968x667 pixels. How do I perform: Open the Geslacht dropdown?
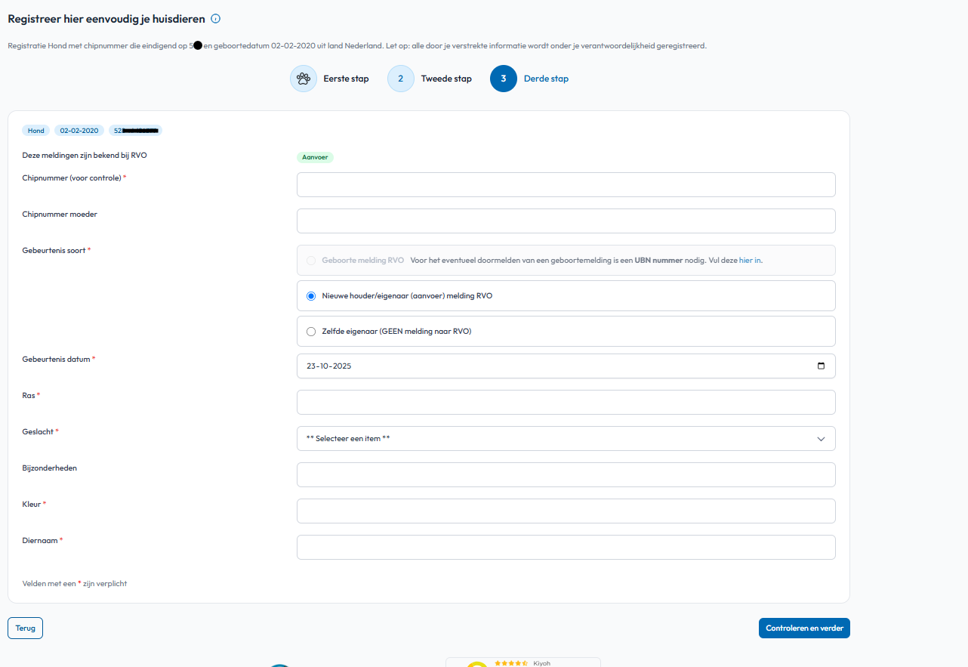tap(565, 439)
